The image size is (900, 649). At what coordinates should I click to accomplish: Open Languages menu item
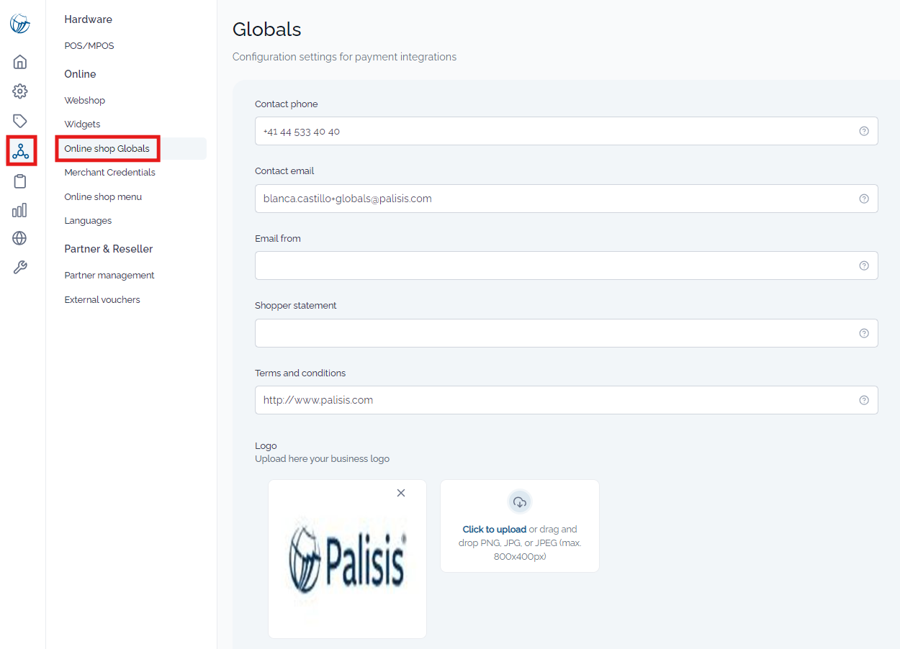(88, 221)
